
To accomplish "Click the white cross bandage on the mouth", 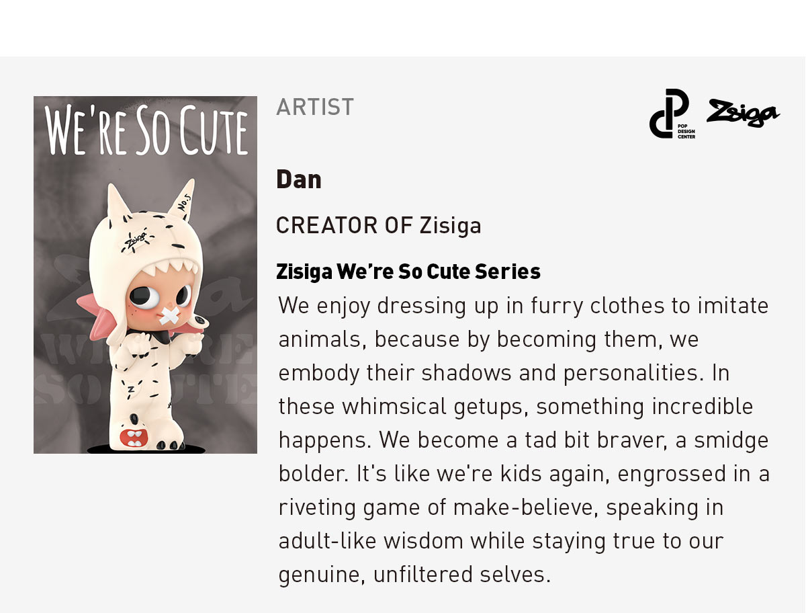I will click(x=169, y=316).
